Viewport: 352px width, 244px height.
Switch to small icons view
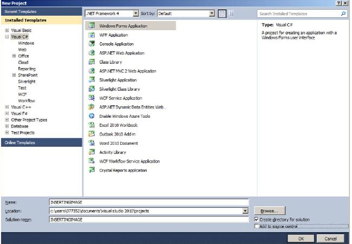point(231,13)
